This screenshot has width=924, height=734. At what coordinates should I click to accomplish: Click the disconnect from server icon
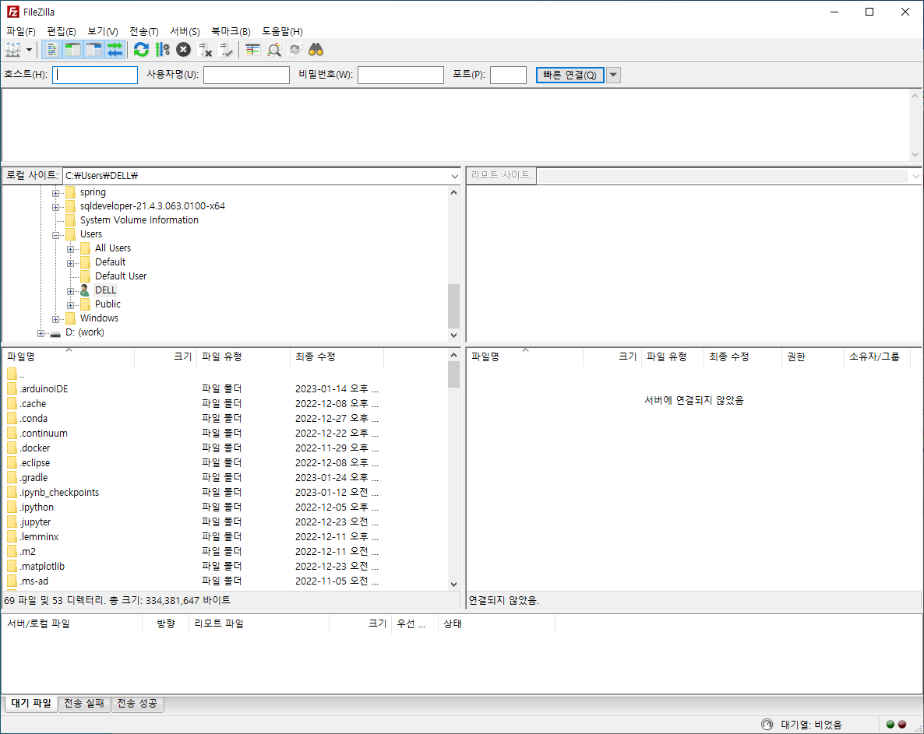tap(204, 50)
